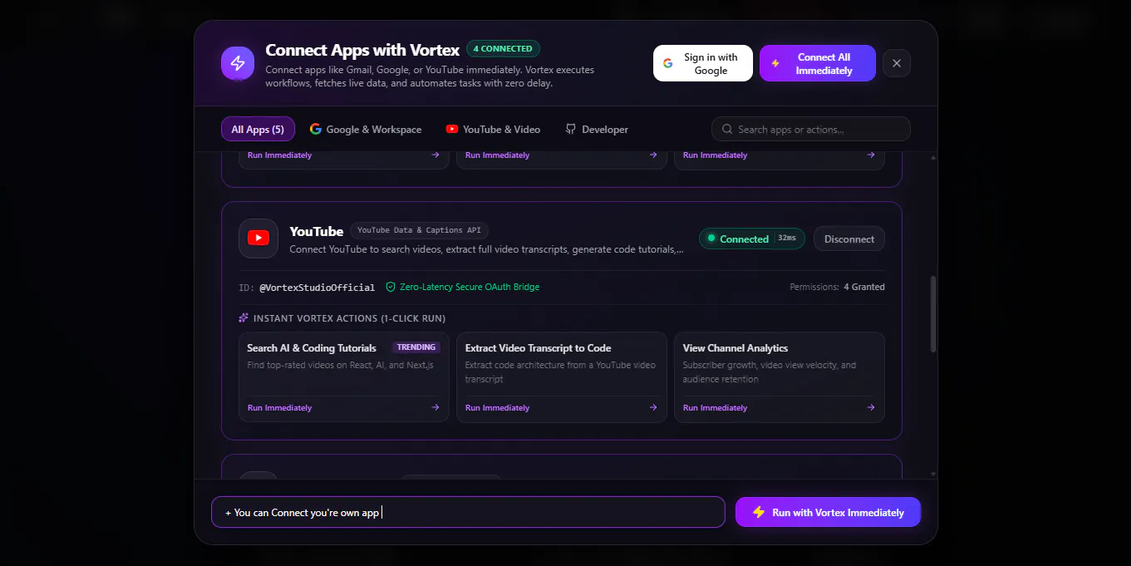Click the arrow icon in View Channel Analytics card
The image size is (1132, 566).
click(x=870, y=407)
